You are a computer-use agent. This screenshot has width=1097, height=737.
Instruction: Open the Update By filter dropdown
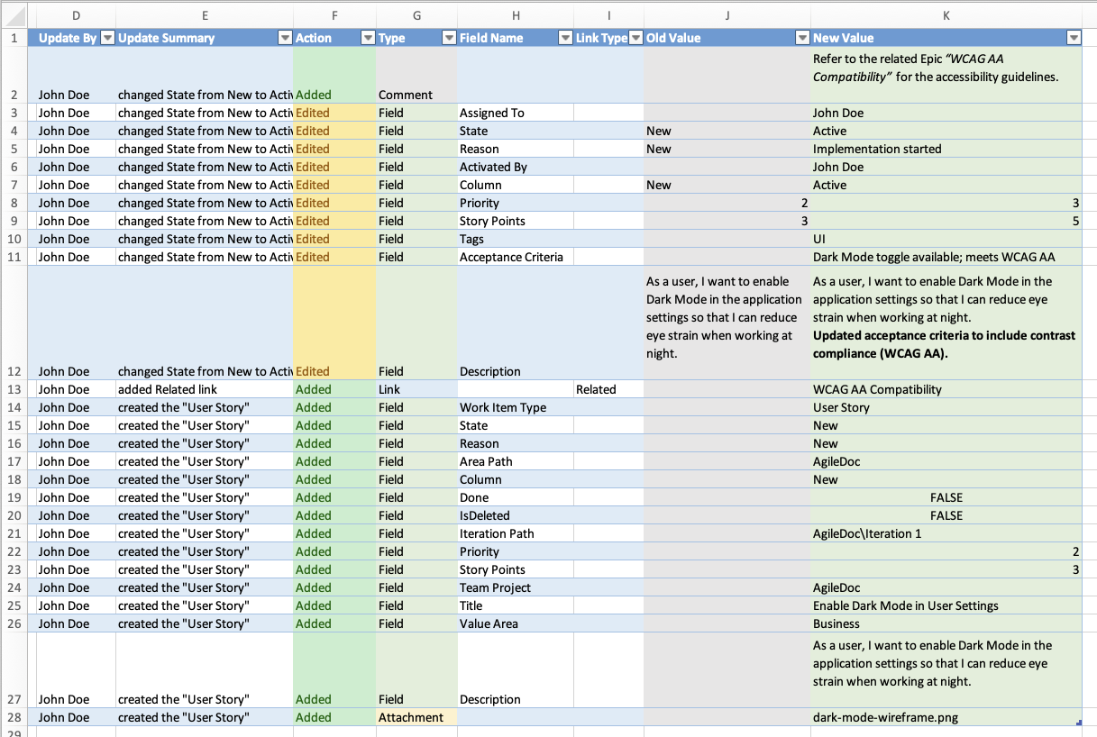click(x=107, y=38)
